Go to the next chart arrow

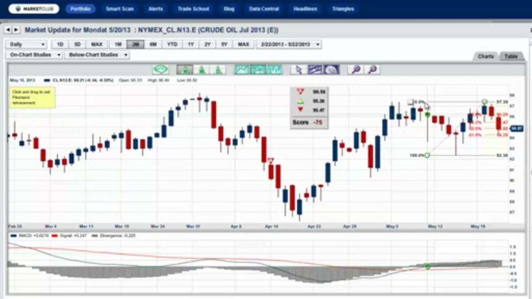click(16, 30)
